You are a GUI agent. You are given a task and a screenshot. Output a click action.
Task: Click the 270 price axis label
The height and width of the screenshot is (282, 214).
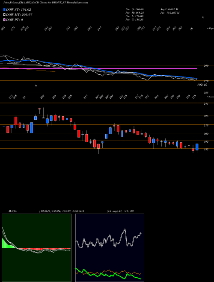click(x=206, y=81)
